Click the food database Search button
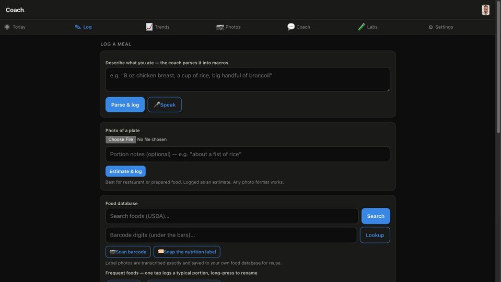Viewport: 501px width, 282px height. [x=376, y=216]
